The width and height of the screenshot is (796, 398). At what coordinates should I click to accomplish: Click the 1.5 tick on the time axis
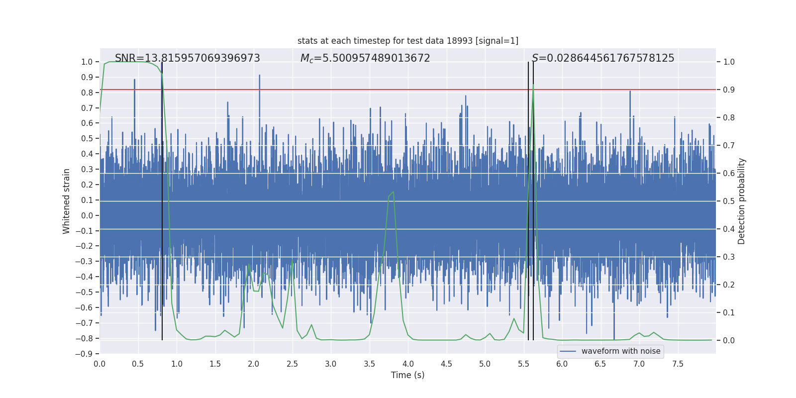(x=215, y=364)
